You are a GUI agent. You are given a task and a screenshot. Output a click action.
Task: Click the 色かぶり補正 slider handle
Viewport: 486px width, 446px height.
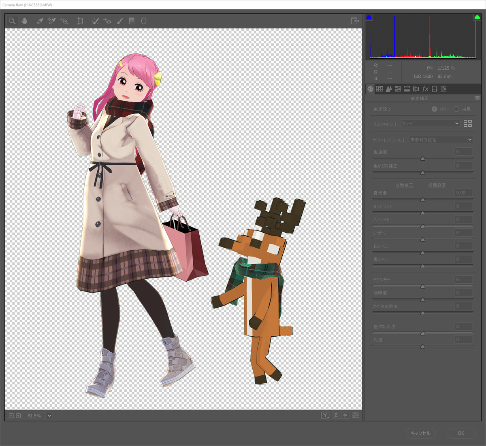point(422,172)
